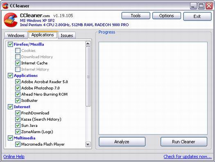Click the Analyze button
This screenshot has width=215, height=162.
122,142
